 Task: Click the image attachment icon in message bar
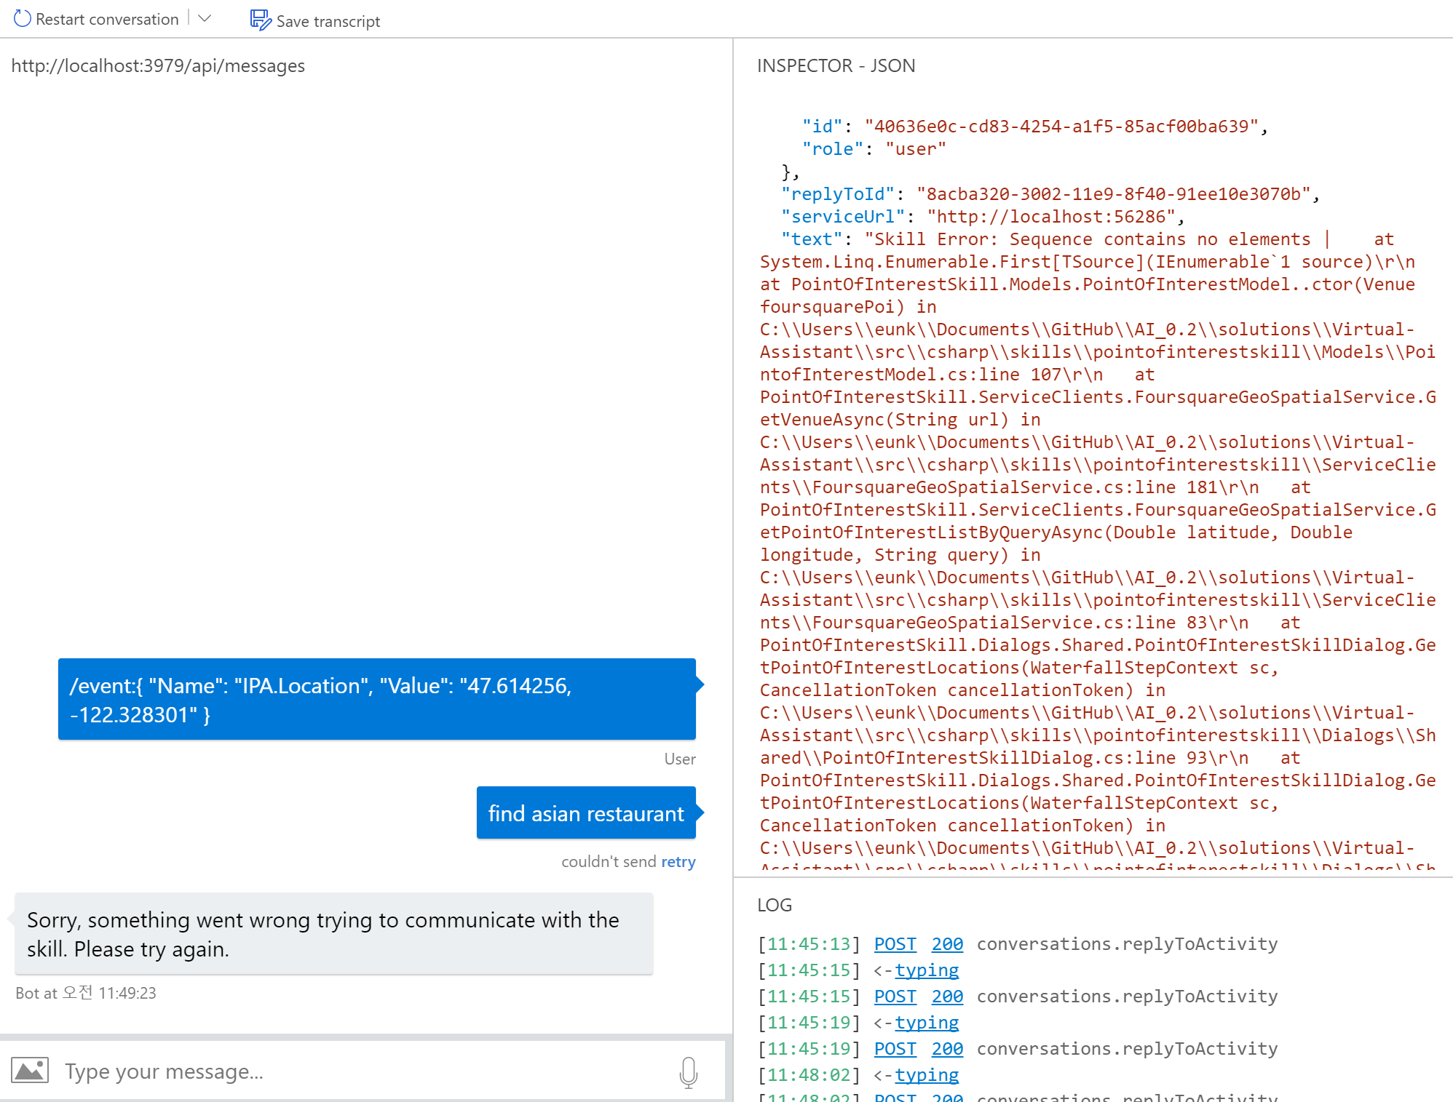click(30, 1071)
